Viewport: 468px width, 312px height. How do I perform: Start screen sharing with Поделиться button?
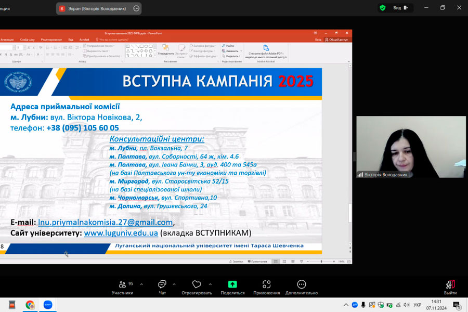(232, 286)
